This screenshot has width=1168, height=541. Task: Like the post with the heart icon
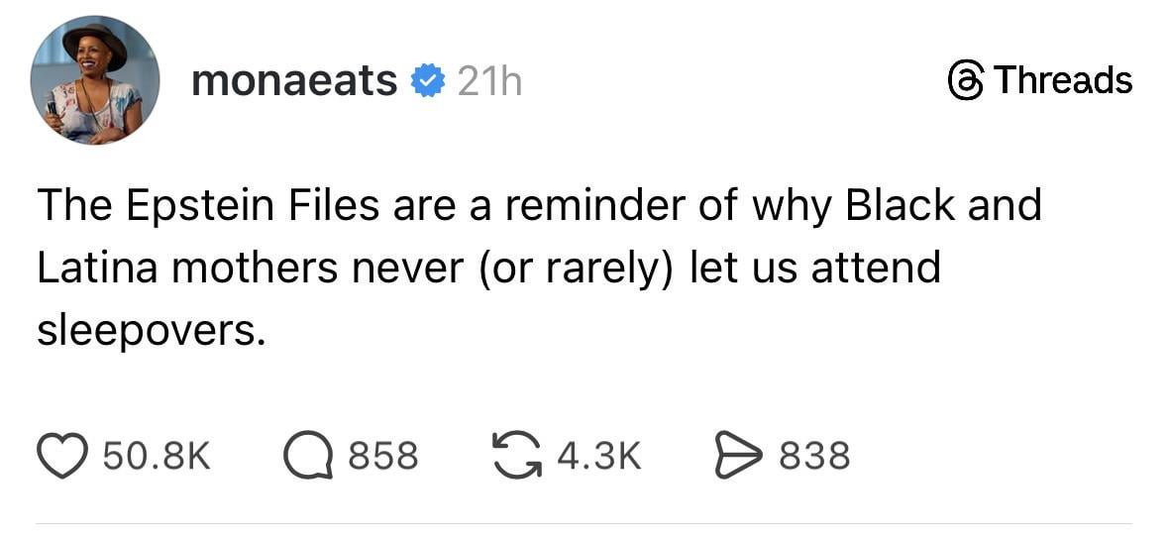[65, 456]
